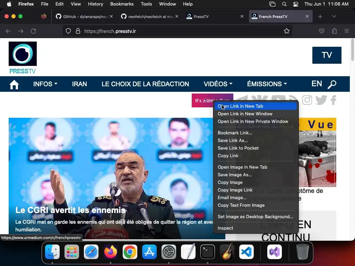Select Copy Image Link option
Image resolution: width=355 pixels, height=266 pixels.
(256, 190)
